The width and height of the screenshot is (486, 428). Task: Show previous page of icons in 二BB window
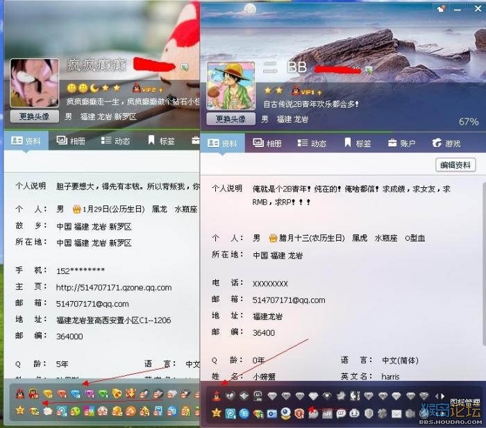point(437,396)
